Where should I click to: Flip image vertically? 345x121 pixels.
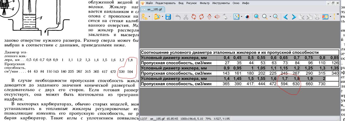pyautogui.click(x=209, y=17)
